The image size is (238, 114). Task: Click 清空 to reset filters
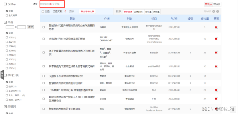coord(35,4)
